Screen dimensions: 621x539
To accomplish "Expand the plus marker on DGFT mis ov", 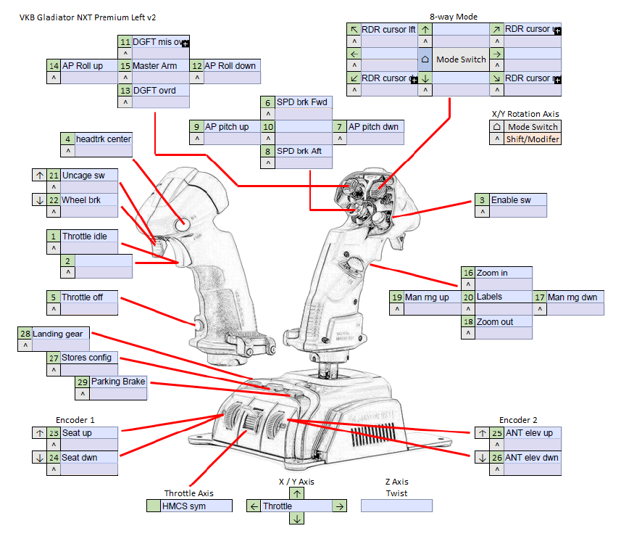I will coord(186,44).
